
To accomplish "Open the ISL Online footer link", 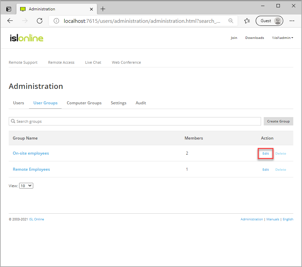I will (36, 219).
